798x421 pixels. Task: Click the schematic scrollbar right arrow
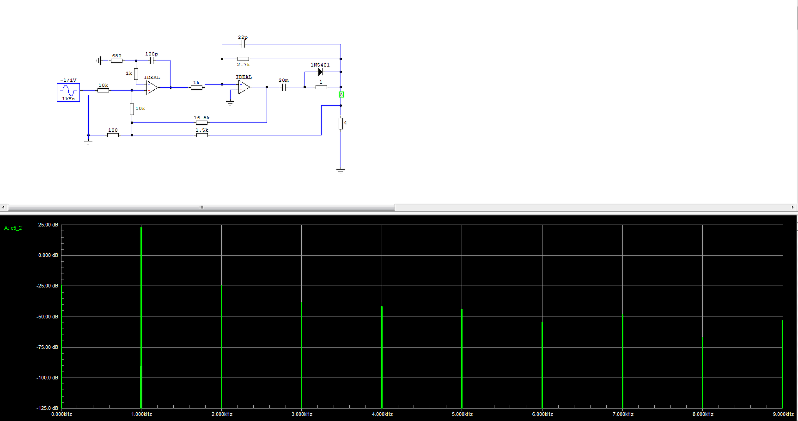(793, 207)
